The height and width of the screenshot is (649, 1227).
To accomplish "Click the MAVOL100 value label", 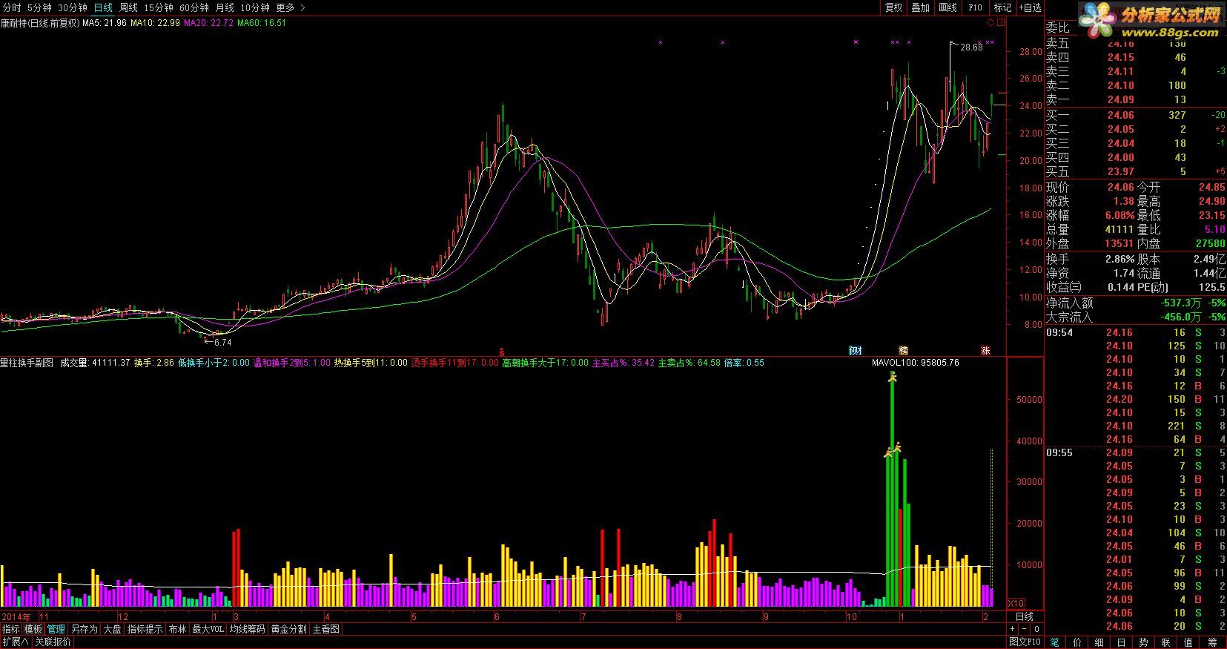I will tap(916, 363).
